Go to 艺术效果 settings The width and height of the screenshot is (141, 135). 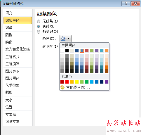tap(18, 85)
